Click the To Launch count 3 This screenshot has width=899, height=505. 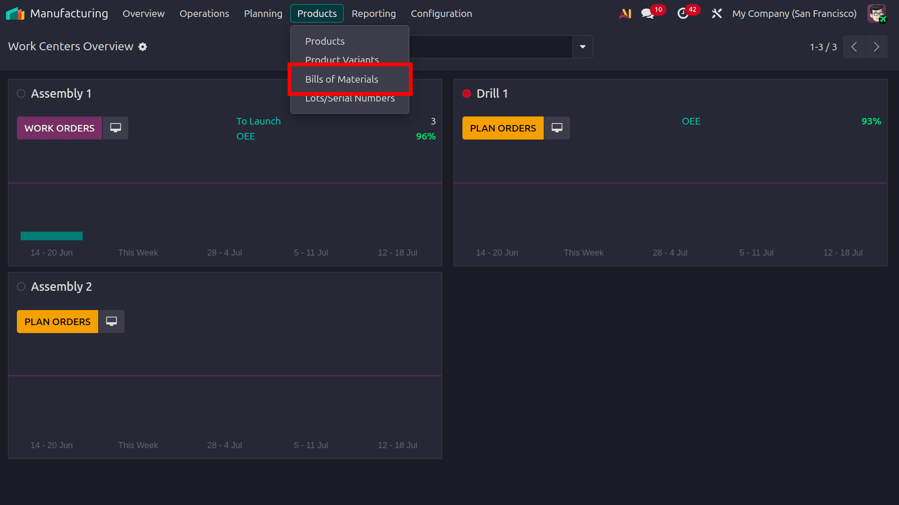433,121
